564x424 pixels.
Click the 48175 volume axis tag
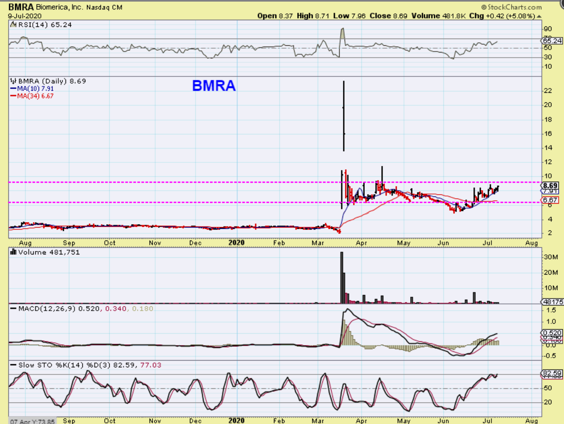(552, 301)
